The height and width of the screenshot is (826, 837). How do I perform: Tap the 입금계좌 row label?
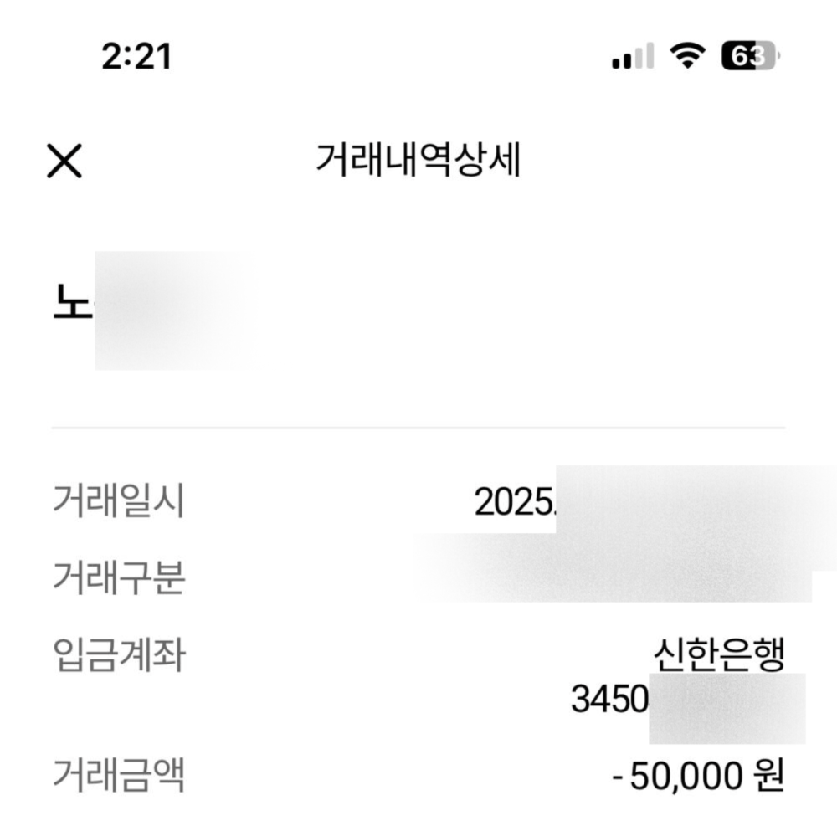[118, 654]
